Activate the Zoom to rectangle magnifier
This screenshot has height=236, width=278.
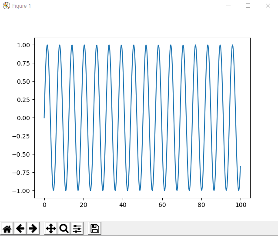(x=64, y=229)
